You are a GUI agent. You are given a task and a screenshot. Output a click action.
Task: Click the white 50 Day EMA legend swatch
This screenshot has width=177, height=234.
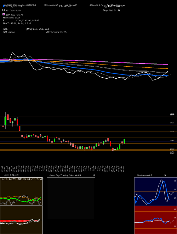point(4,10)
